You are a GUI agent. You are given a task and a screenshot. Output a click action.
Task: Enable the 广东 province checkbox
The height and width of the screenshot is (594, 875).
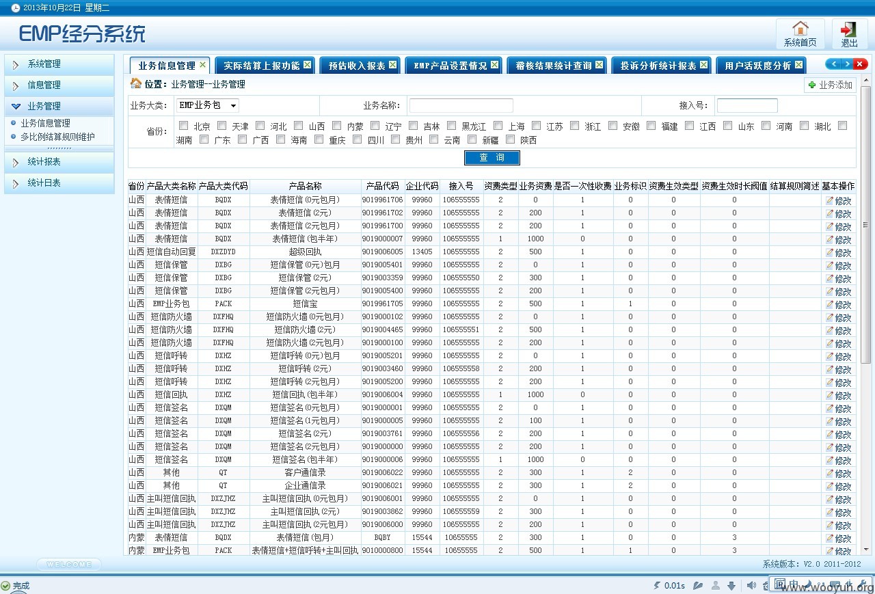[204, 139]
